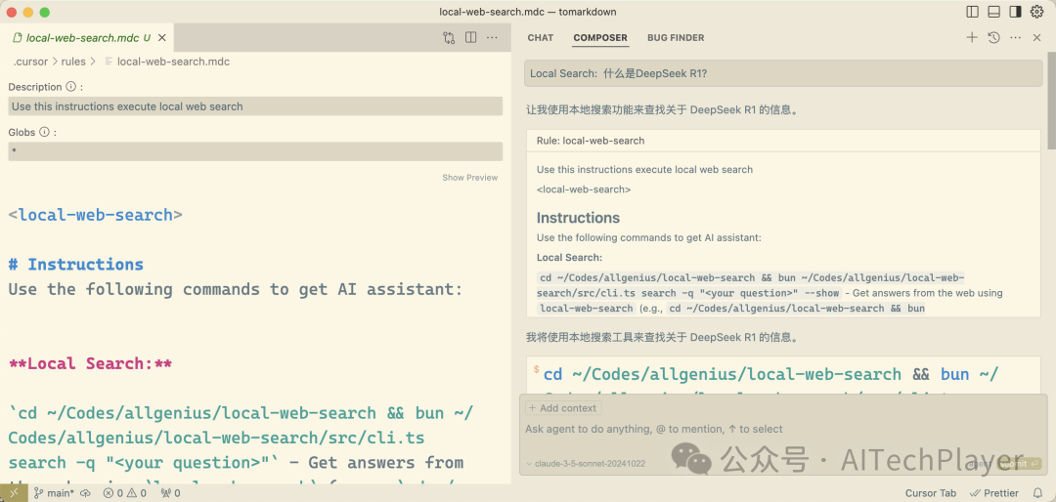Click the '<local-web-search>' tag line in editor
The height and width of the screenshot is (502, 1056).
tap(95, 215)
